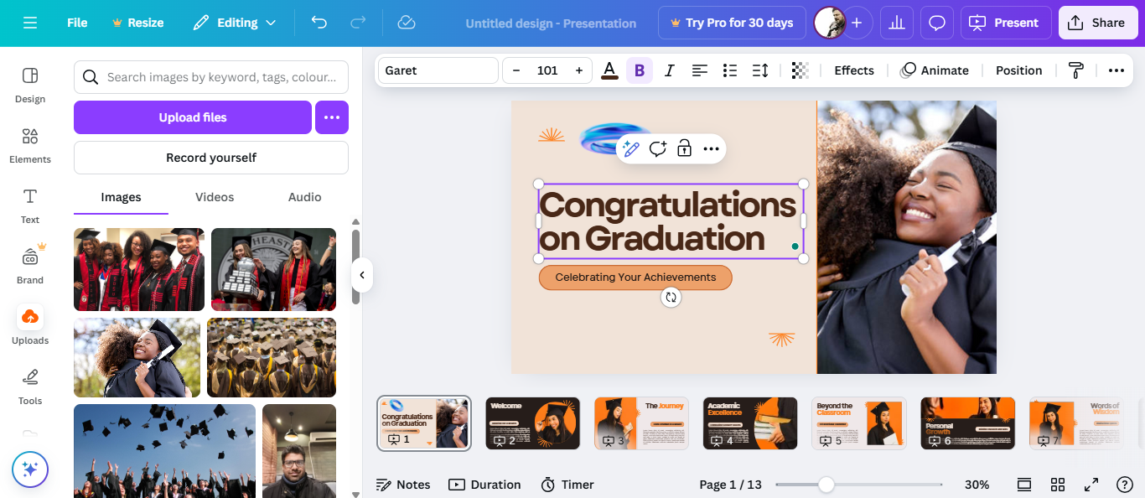Switch to the Audio tab
This screenshot has height=498, width=1145.
coord(305,197)
